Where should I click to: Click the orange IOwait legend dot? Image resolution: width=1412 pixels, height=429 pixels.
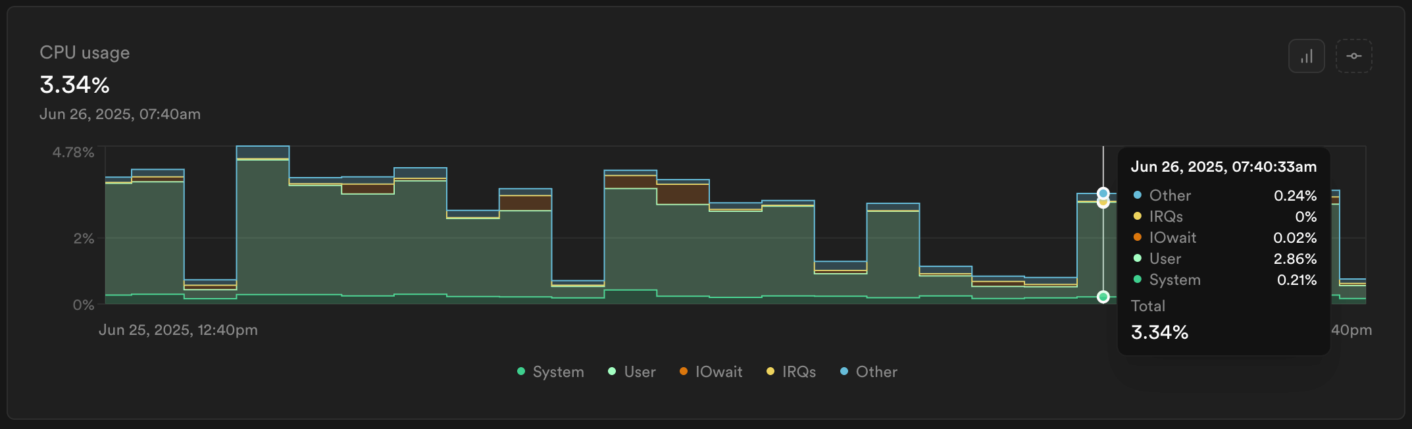[x=684, y=372]
